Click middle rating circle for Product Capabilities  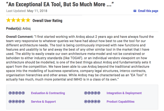point(92,101)
